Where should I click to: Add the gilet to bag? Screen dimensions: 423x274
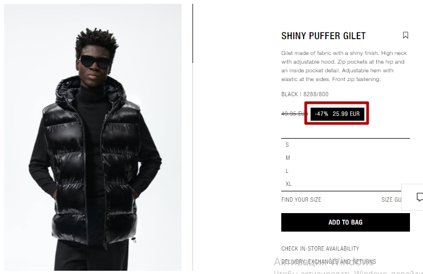coord(345,222)
